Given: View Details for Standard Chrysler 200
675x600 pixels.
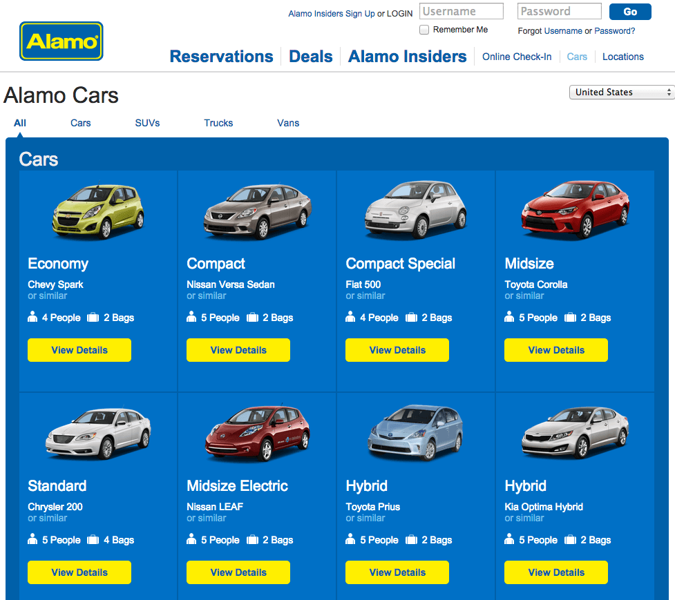Looking at the screenshot, I should tap(79, 572).
